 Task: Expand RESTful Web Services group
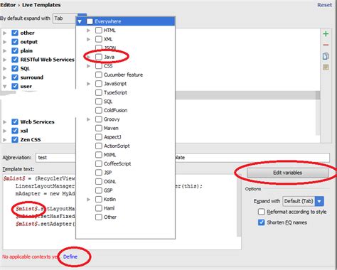(x=5, y=60)
